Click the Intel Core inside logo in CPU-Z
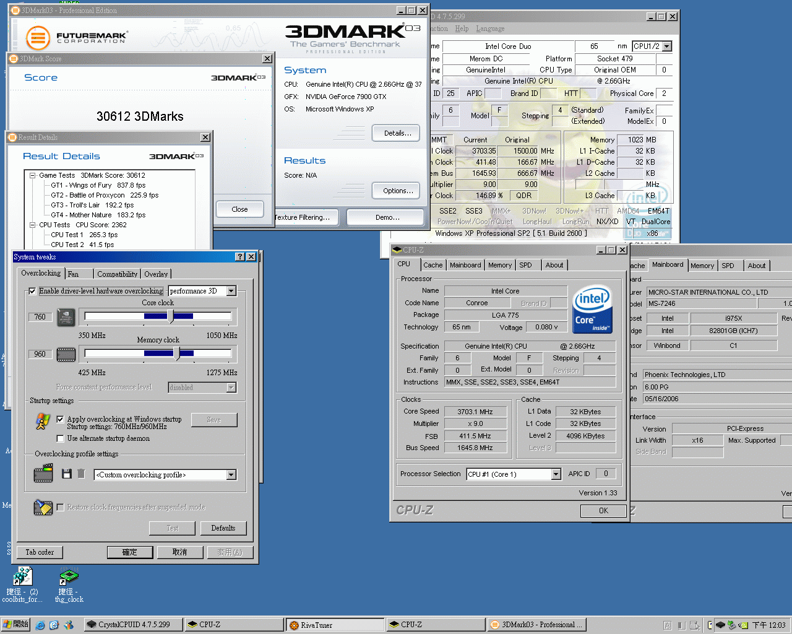This screenshot has height=634, width=792. [592, 309]
